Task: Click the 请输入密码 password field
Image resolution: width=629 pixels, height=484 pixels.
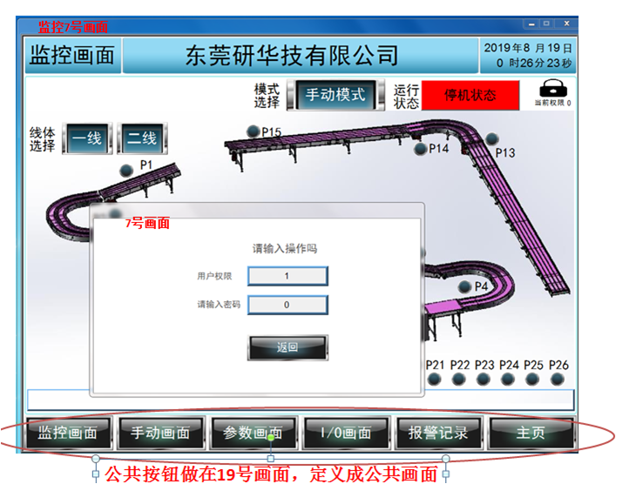Action: point(287,305)
